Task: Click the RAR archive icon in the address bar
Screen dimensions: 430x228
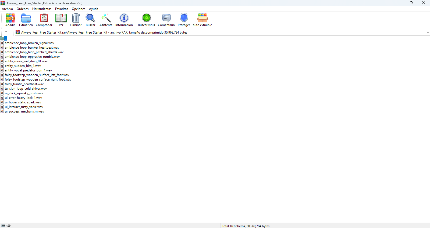Action: (18, 32)
